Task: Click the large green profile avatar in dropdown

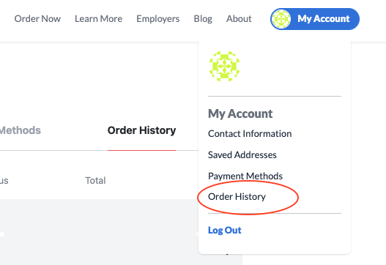Action: (x=224, y=66)
